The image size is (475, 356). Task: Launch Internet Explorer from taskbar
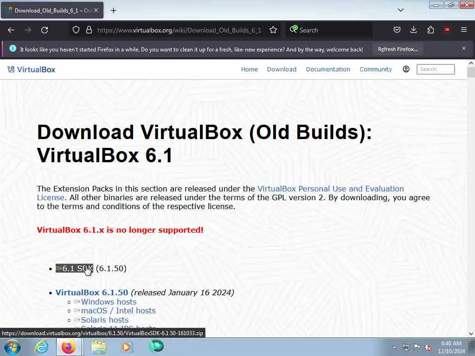(41, 347)
